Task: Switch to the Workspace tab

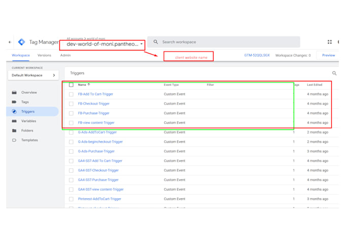Action: [x=21, y=55]
